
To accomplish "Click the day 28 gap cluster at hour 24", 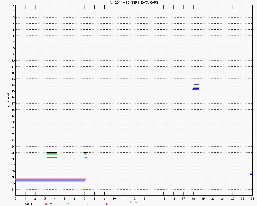I will point(251,173).
